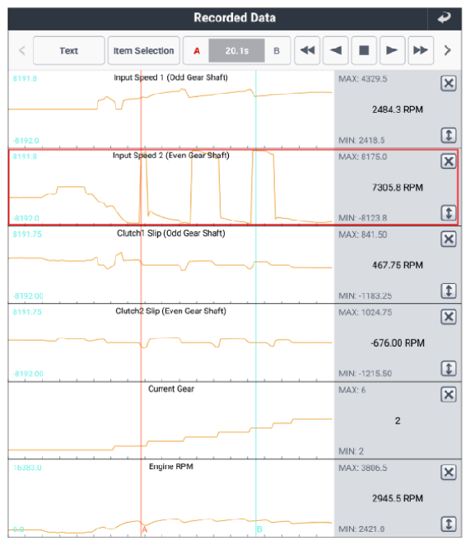Start playback with the play button
This screenshot has width=470, height=545.
pos(392,51)
